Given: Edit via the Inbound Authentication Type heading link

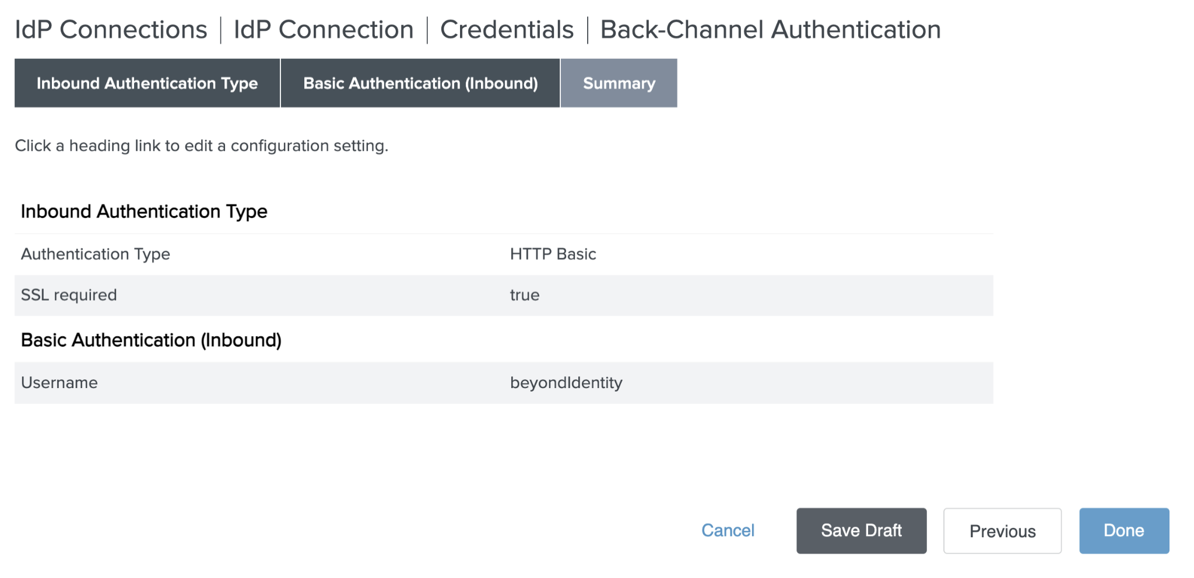Looking at the screenshot, I should click(144, 211).
